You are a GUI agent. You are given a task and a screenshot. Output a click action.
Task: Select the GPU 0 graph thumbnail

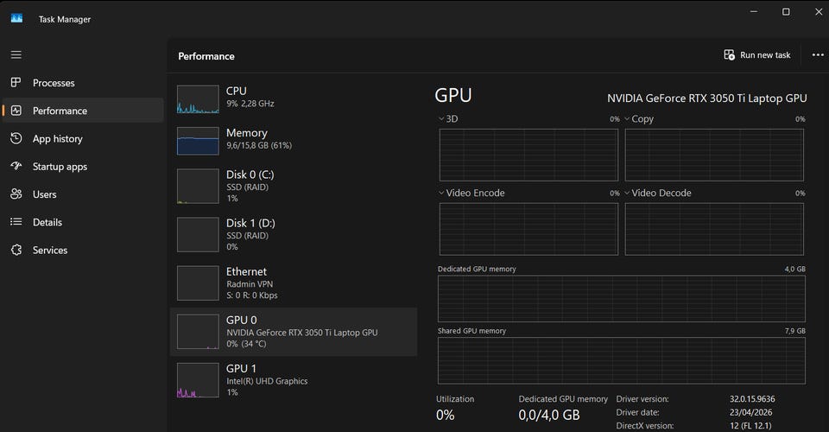pyautogui.click(x=198, y=332)
